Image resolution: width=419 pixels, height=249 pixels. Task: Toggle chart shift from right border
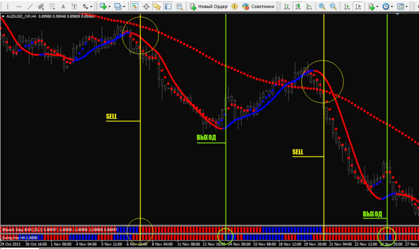tap(358, 7)
